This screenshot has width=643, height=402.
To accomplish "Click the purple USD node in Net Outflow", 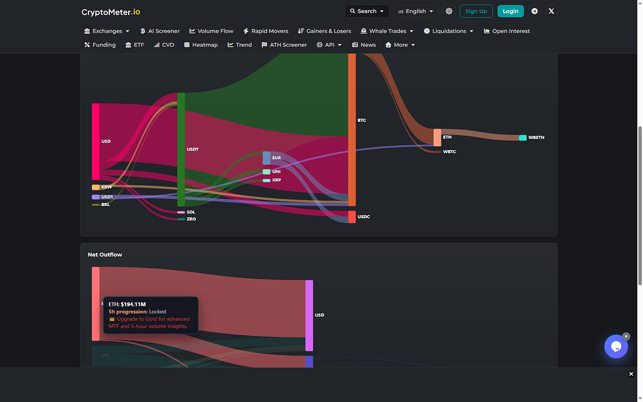I will tap(309, 315).
